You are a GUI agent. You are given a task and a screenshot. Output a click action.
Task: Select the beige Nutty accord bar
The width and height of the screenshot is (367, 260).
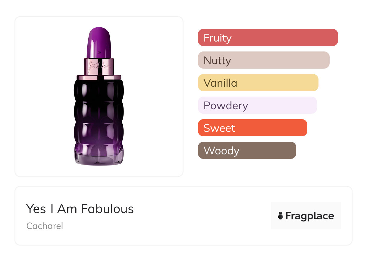[x=264, y=60]
